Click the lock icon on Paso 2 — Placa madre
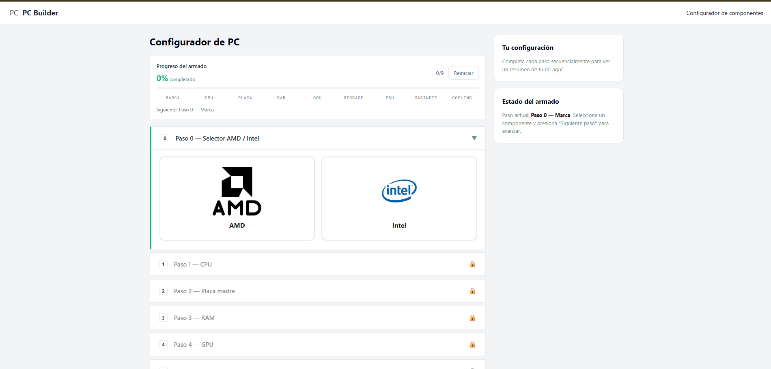The height and width of the screenshot is (369, 771). pyautogui.click(x=472, y=291)
